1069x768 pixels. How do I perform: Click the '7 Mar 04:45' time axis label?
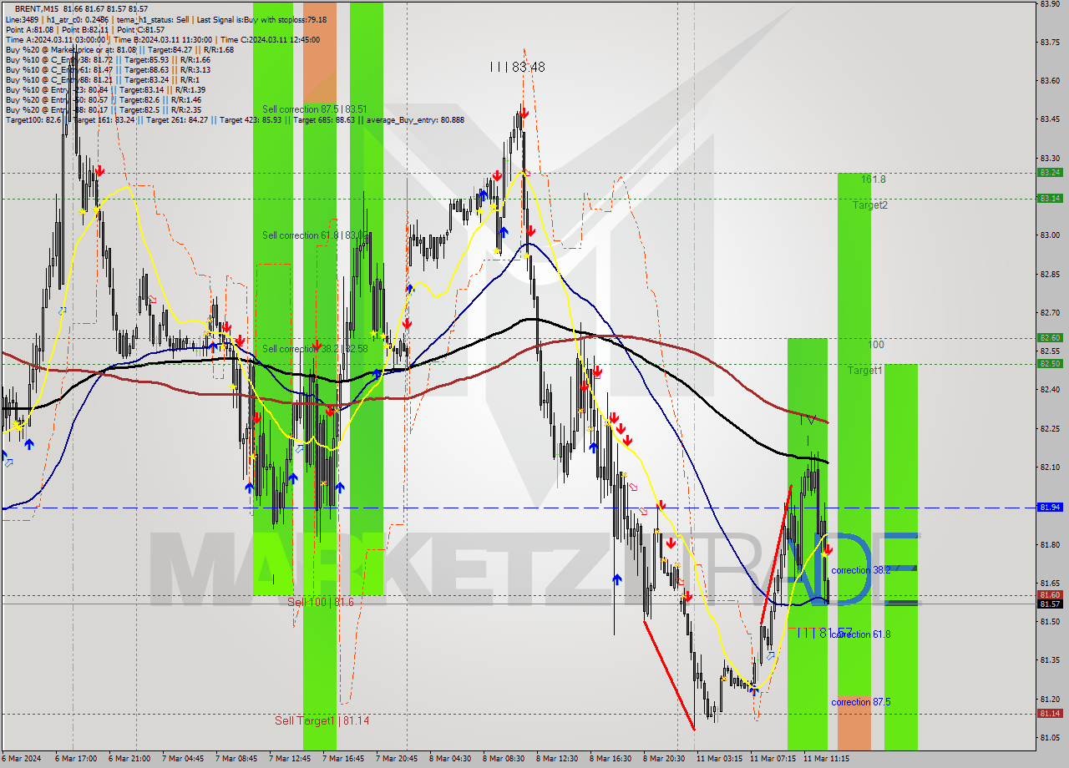[183, 759]
